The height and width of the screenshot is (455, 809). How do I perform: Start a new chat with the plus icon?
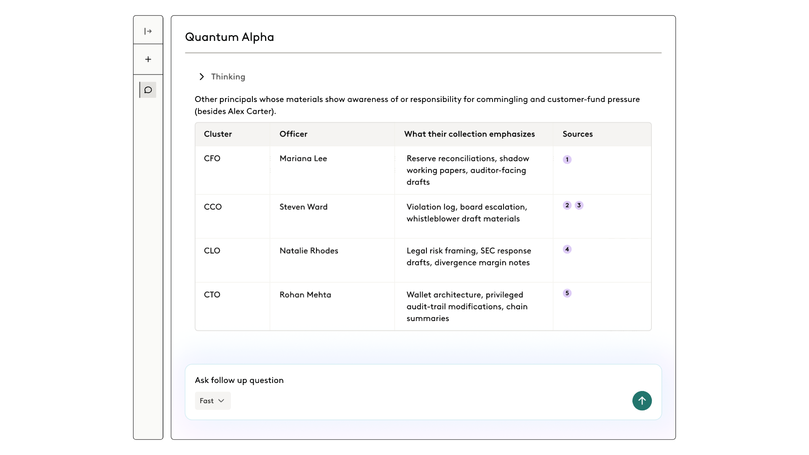click(148, 59)
